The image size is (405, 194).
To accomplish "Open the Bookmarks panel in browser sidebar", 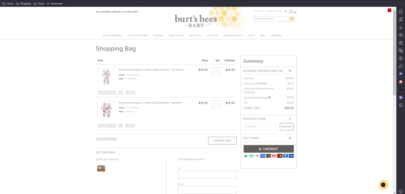I will [401, 12].
